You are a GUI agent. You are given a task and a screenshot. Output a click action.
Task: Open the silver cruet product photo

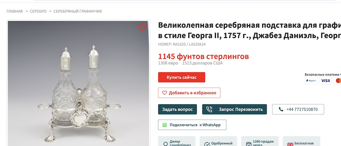click(x=78, y=84)
